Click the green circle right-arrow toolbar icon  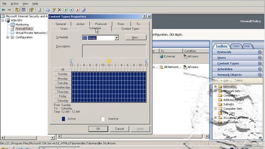tap(65, 10)
